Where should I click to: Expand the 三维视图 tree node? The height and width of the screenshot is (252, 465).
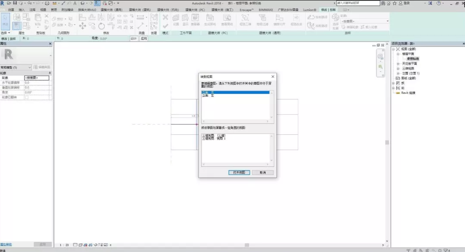398,68
